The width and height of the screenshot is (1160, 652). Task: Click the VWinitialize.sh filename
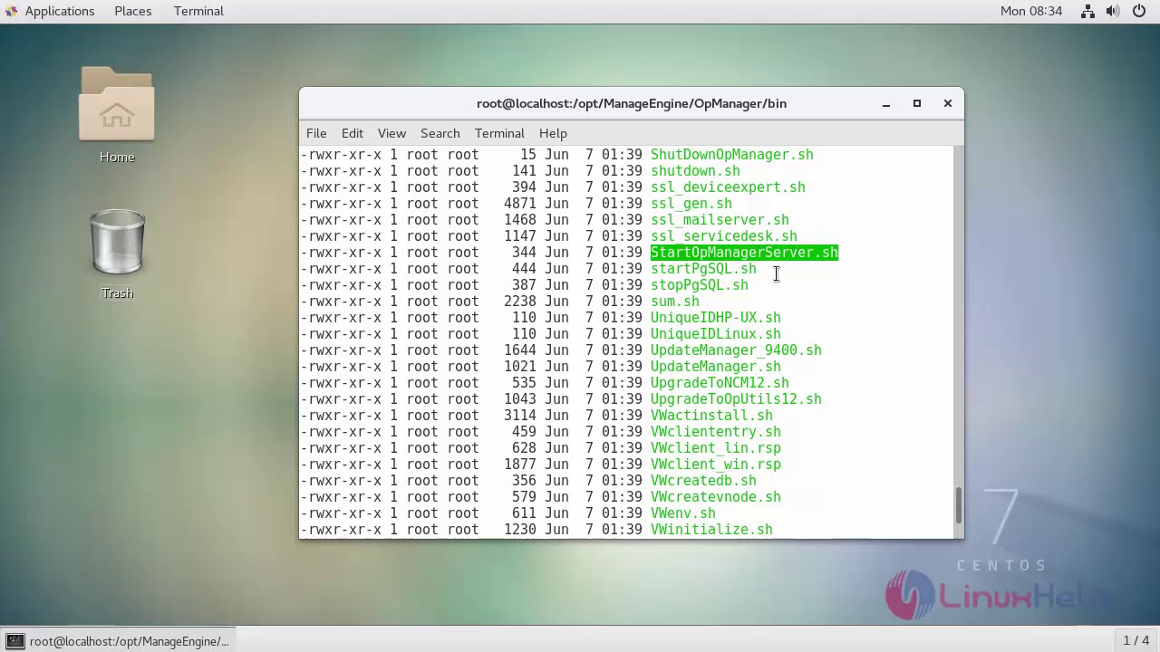point(711,530)
